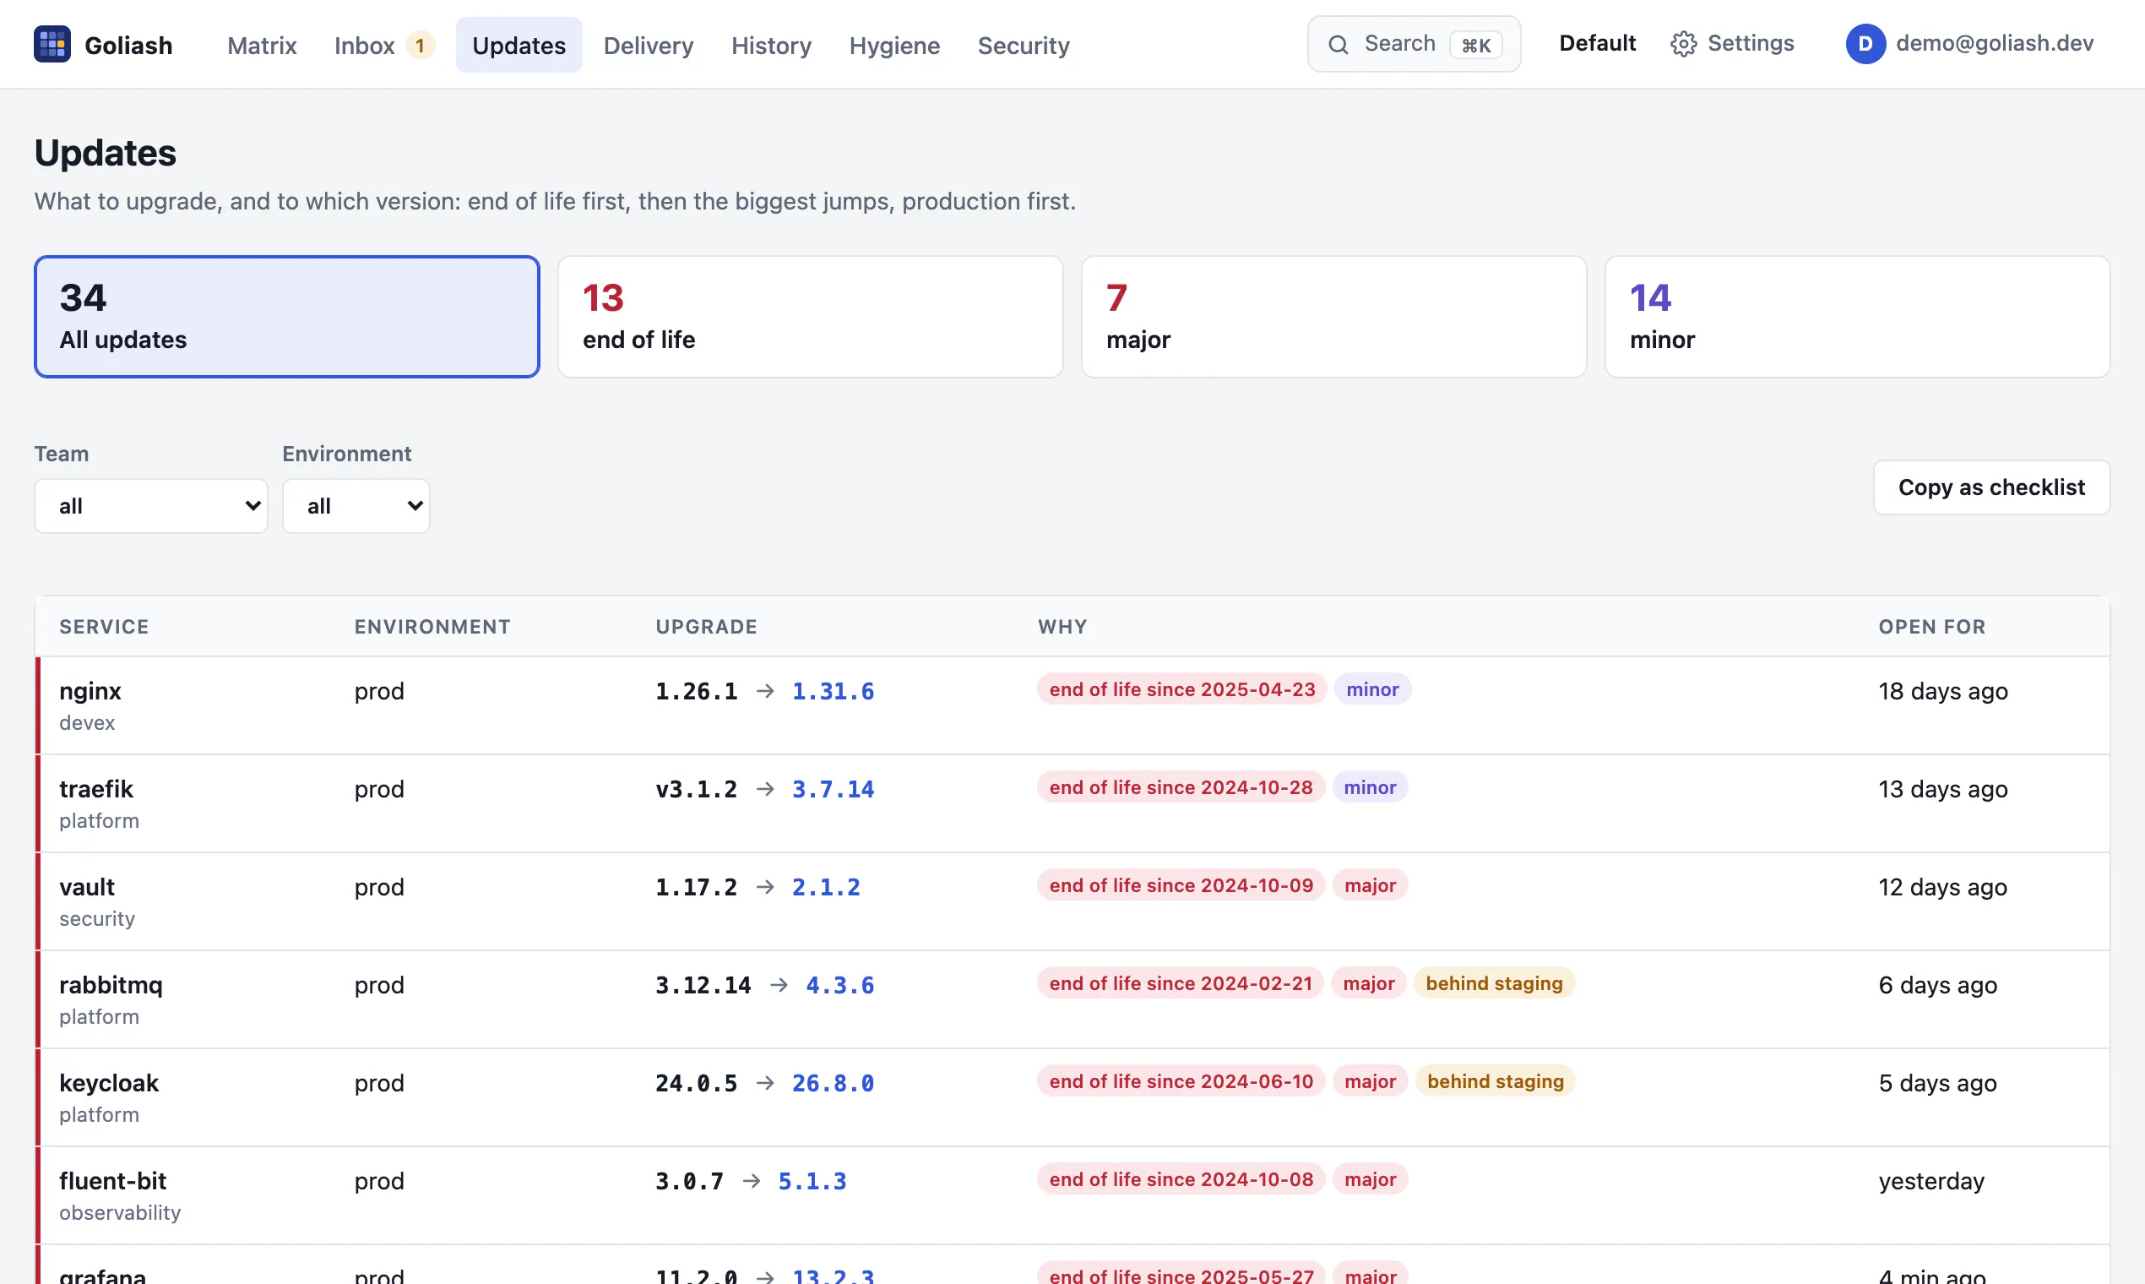Click vault target version 2.1.2
Viewport: 2145px width, 1284px height.
[826, 887]
